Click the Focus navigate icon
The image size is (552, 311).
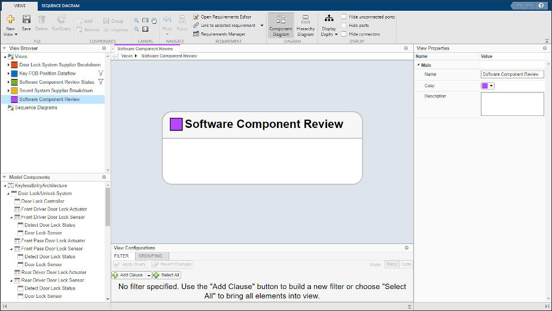182,19
